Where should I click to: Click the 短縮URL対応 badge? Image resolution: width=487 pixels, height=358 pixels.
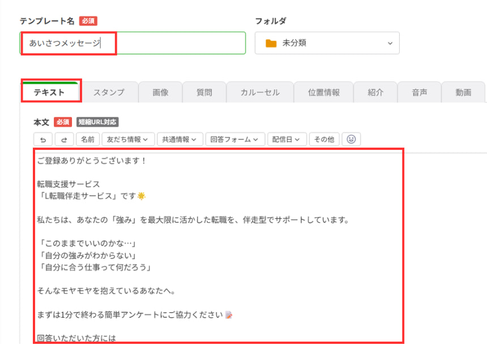pyautogui.click(x=97, y=122)
